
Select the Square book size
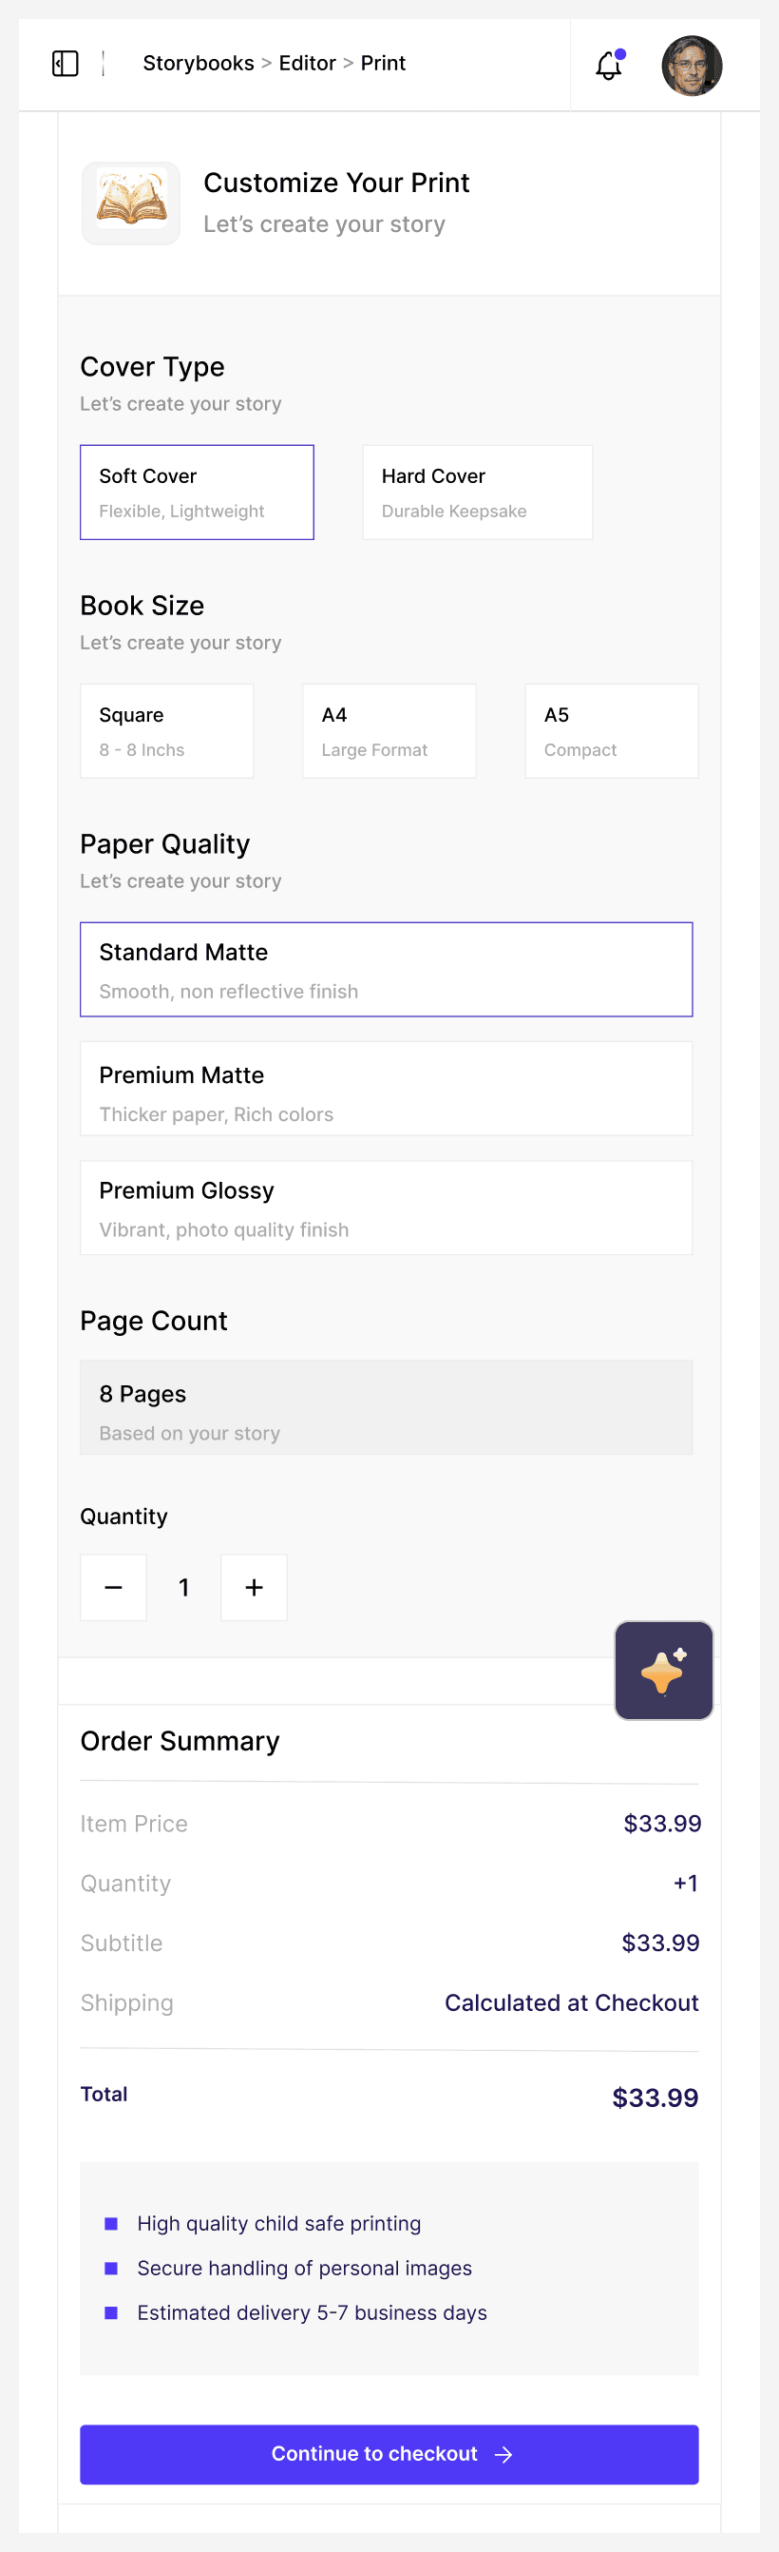pyautogui.click(x=166, y=731)
